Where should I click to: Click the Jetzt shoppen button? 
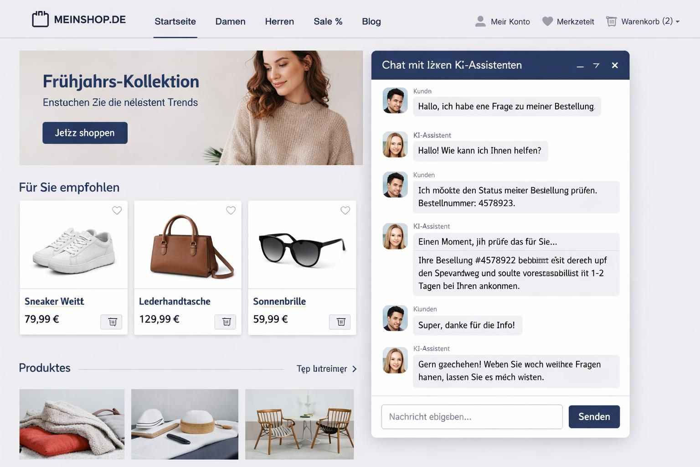pos(85,133)
